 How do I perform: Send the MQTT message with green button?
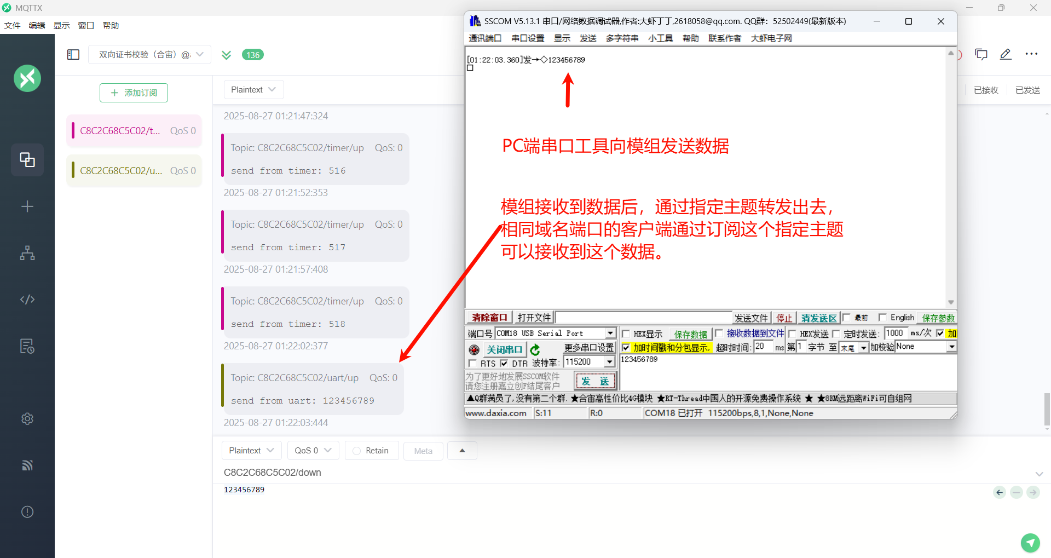[1031, 543]
